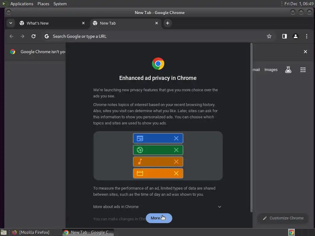Image resolution: width=315 pixels, height=236 pixels.
Task: Remove the movie clapper topic chip
Action: click(176, 173)
